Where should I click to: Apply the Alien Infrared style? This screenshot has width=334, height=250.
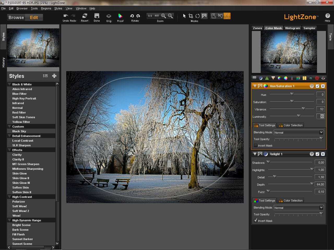22,89
